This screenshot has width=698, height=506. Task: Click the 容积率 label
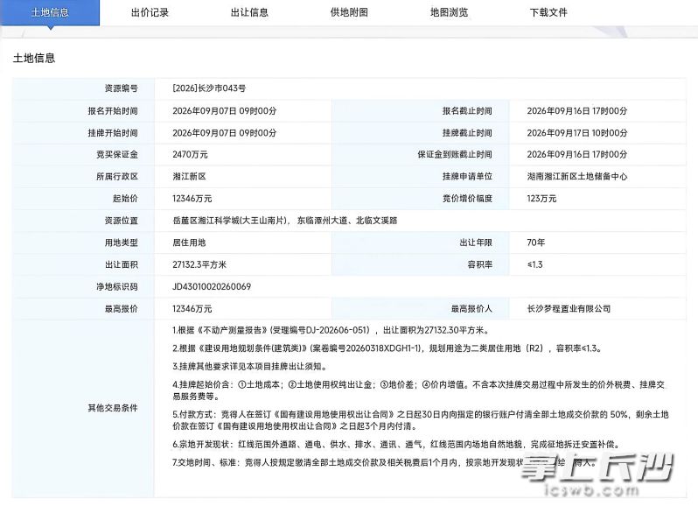480,264
